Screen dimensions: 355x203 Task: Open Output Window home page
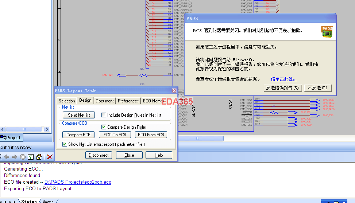click(39, 157)
